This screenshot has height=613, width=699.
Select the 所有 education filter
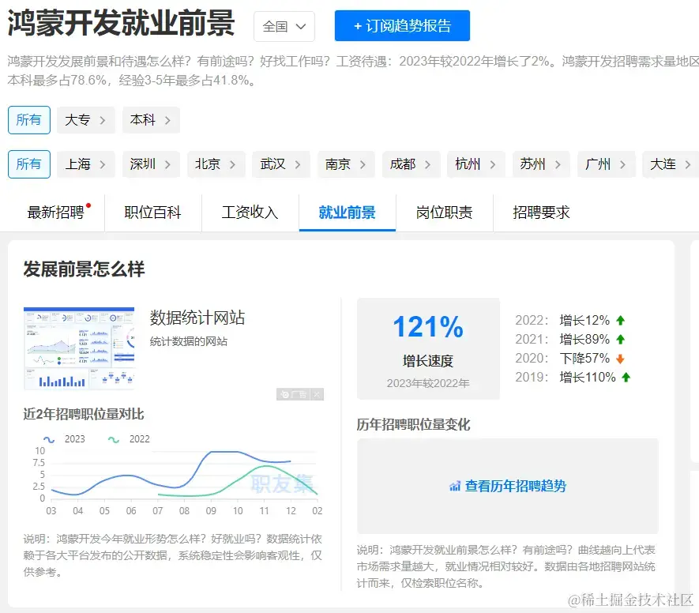(28, 120)
